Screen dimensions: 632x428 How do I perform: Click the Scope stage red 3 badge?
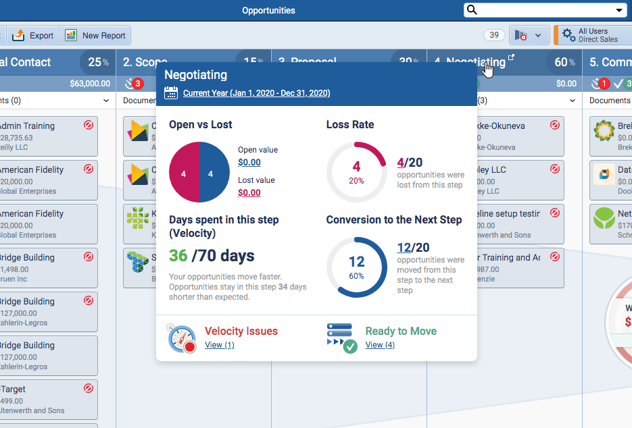click(x=138, y=84)
